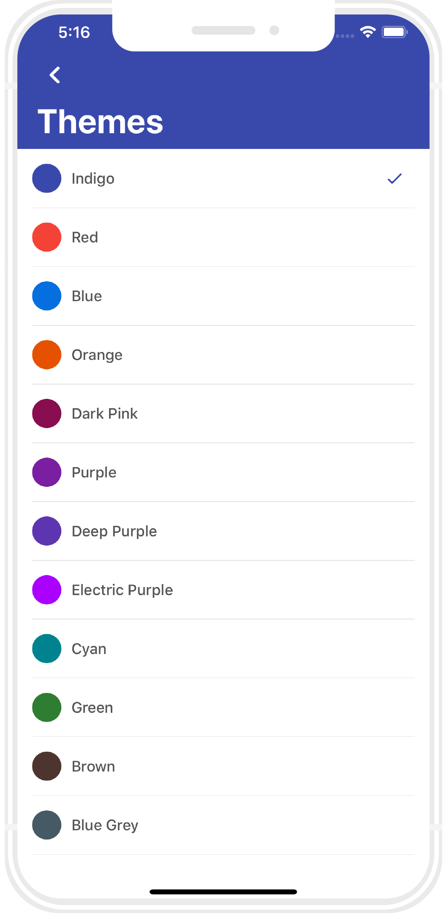Tap the home indicator bar
This screenshot has height=913, width=447.
(223, 892)
